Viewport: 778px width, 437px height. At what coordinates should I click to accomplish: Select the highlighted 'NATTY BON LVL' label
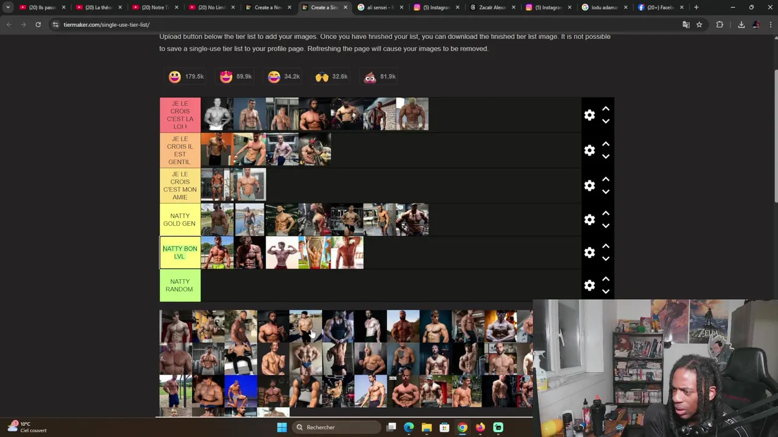(x=180, y=252)
